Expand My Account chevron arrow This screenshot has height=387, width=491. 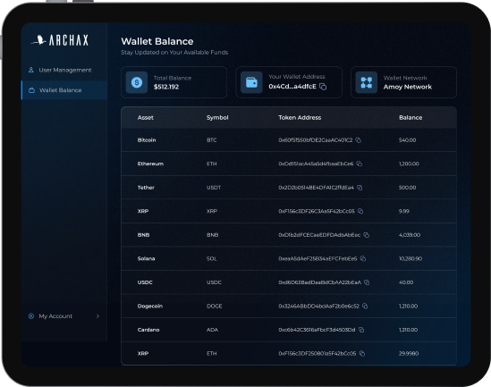[97, 316]
